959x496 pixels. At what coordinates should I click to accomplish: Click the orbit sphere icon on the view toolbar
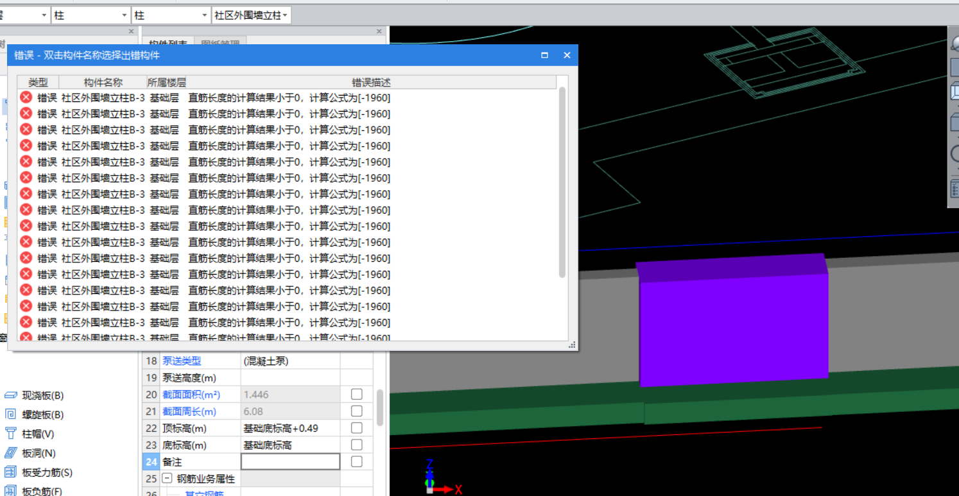coord(955,45)
